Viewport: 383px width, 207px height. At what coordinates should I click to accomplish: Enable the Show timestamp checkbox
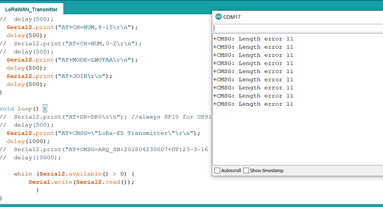pyautogui.click(x=246, y=170)
